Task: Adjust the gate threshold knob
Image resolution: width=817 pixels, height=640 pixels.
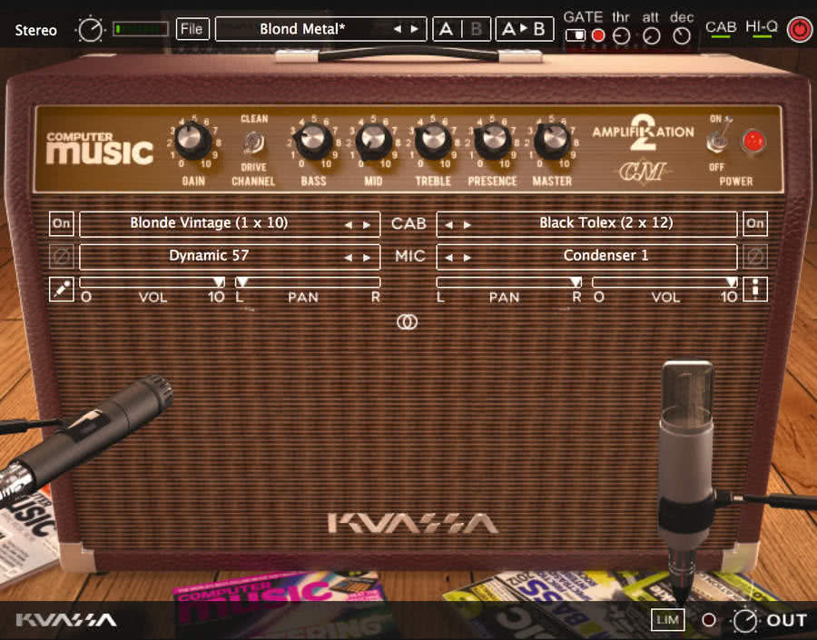Action: (x=621, y=36)
